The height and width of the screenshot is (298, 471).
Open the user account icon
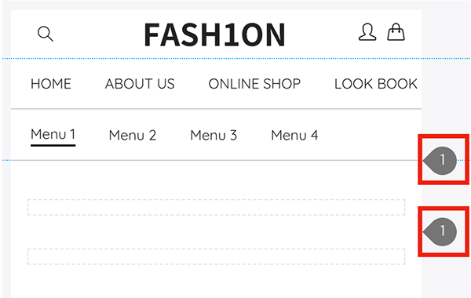[x=367, y=32]
